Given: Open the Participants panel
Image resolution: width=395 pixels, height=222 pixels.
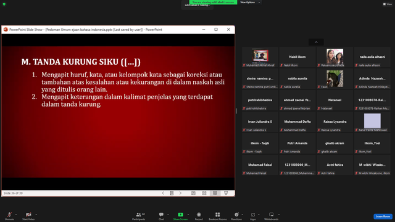Looking at the screenshot, I should coord(139,216).
